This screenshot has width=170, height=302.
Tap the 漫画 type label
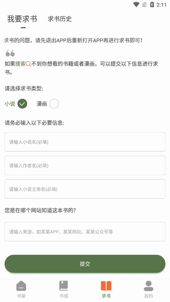click(42, 104)
